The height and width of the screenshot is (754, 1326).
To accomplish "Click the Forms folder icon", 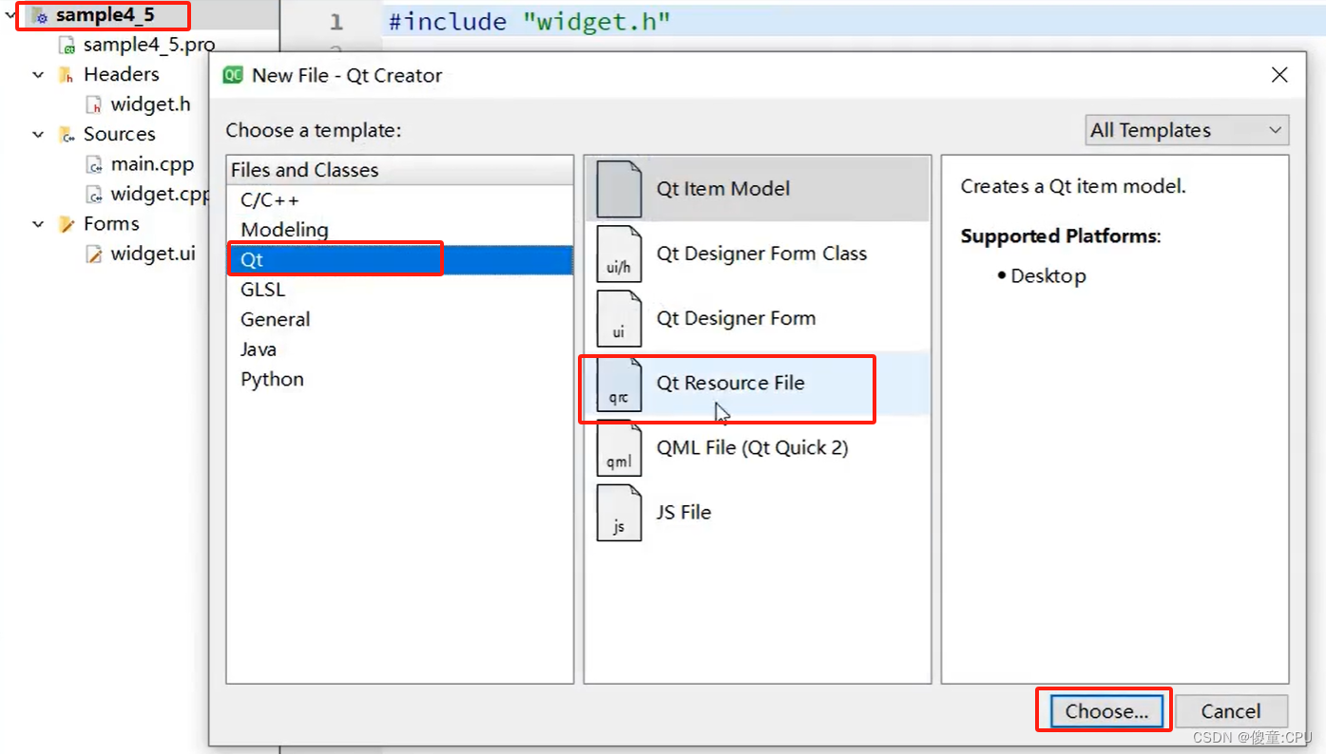I will click(x=67, y=224).
